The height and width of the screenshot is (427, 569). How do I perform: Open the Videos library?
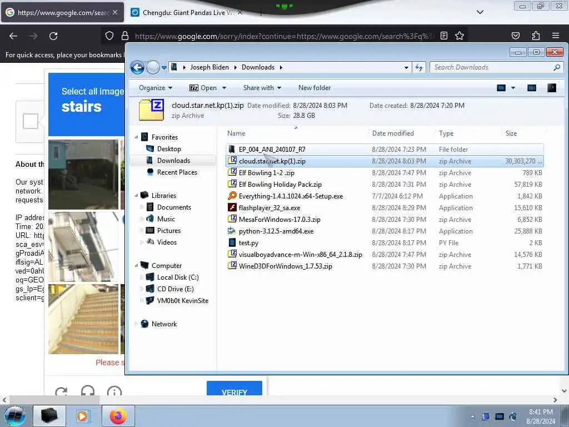[x=167, y=242]
